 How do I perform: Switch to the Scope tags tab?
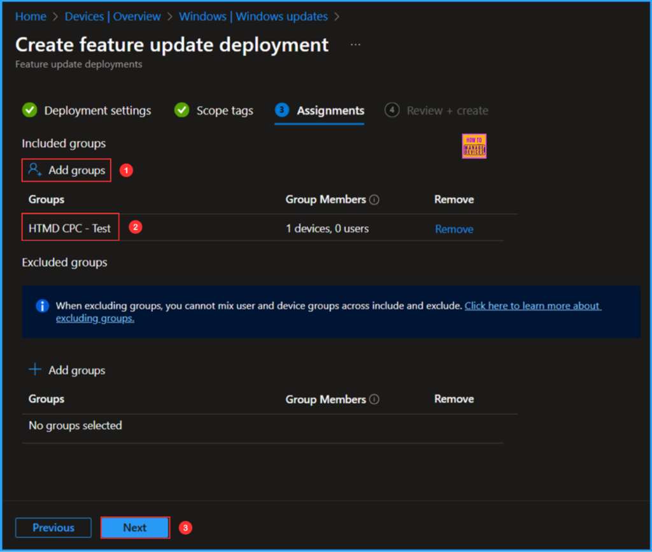[x=224, y=110]
